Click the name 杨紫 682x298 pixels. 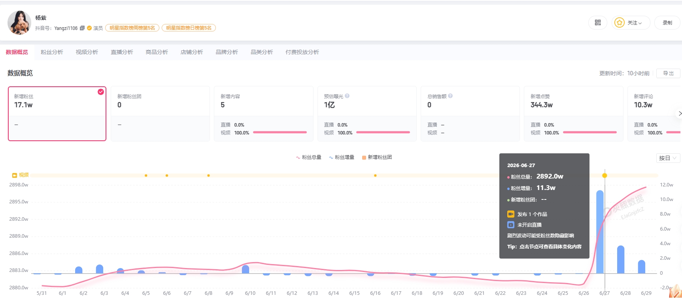41,18
